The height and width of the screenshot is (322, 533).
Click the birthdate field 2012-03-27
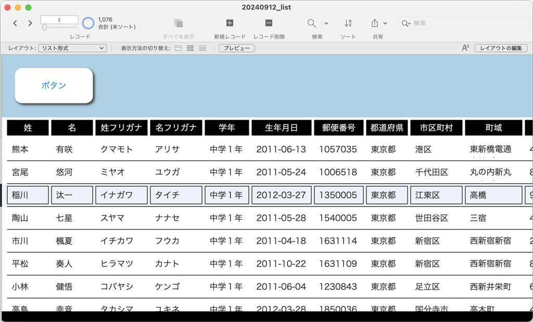click(282, 195)
